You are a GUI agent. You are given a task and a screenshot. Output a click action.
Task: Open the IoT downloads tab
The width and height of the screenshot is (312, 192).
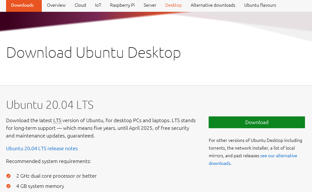(98, 5)
